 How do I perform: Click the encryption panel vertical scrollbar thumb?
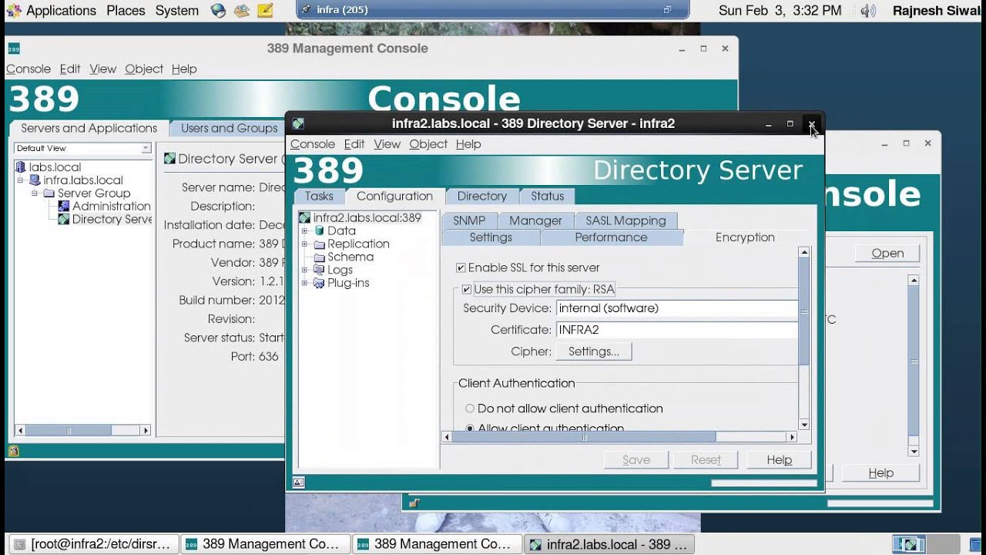point(804,312)
